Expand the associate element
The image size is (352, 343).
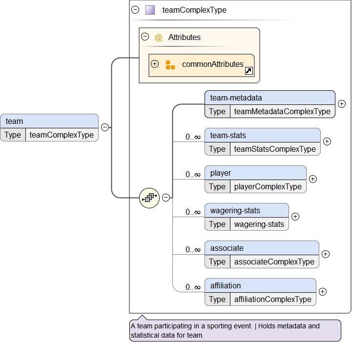coord(325,254)
